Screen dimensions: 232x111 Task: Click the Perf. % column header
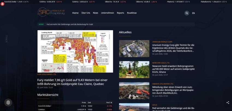pyautogui.click(x=109, y=103)
